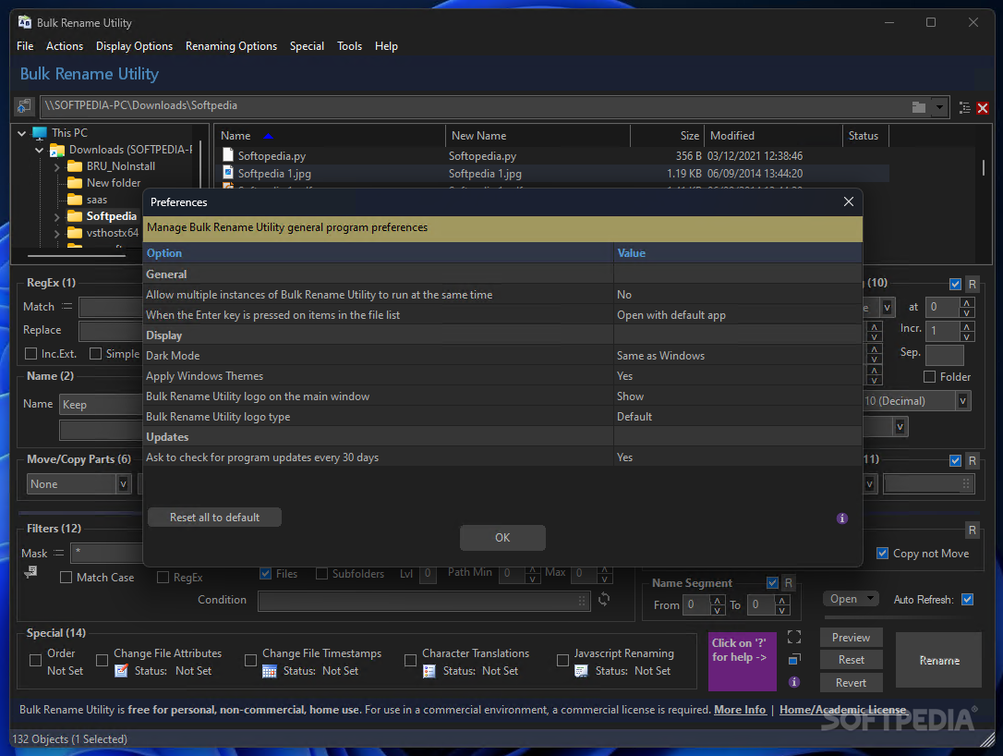The image size is (1003, 756).
Task: Click the tree view toggle icon near path bar
Action: 964,107
